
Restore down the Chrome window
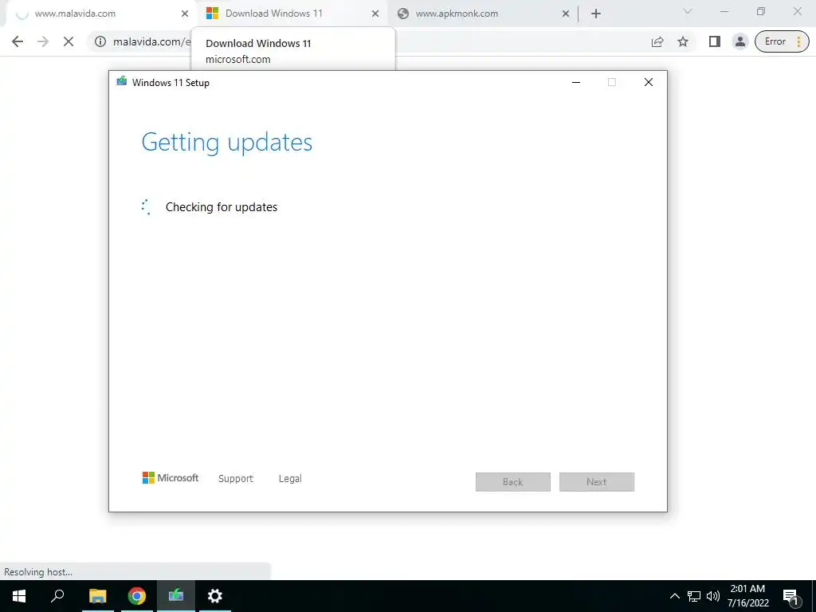click(761, 11)
